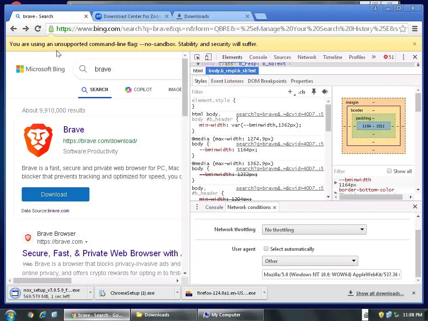The width and height of the screenshot is (428, 321).
Task: Launch Internet Explorer from quick launch
Action: (43, 315)
